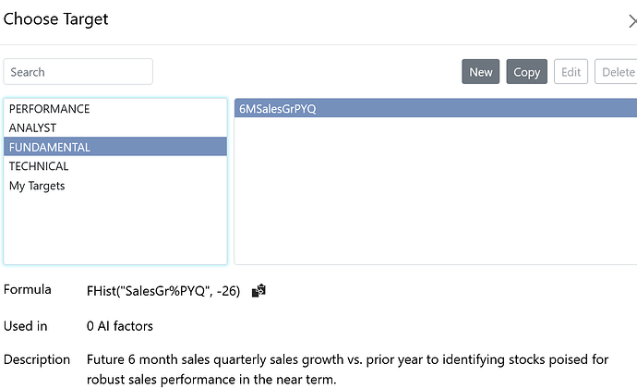The width and height of the screenshot is (637, 388).
Task: Click the "Used in" field label
Action: (26, 325)
